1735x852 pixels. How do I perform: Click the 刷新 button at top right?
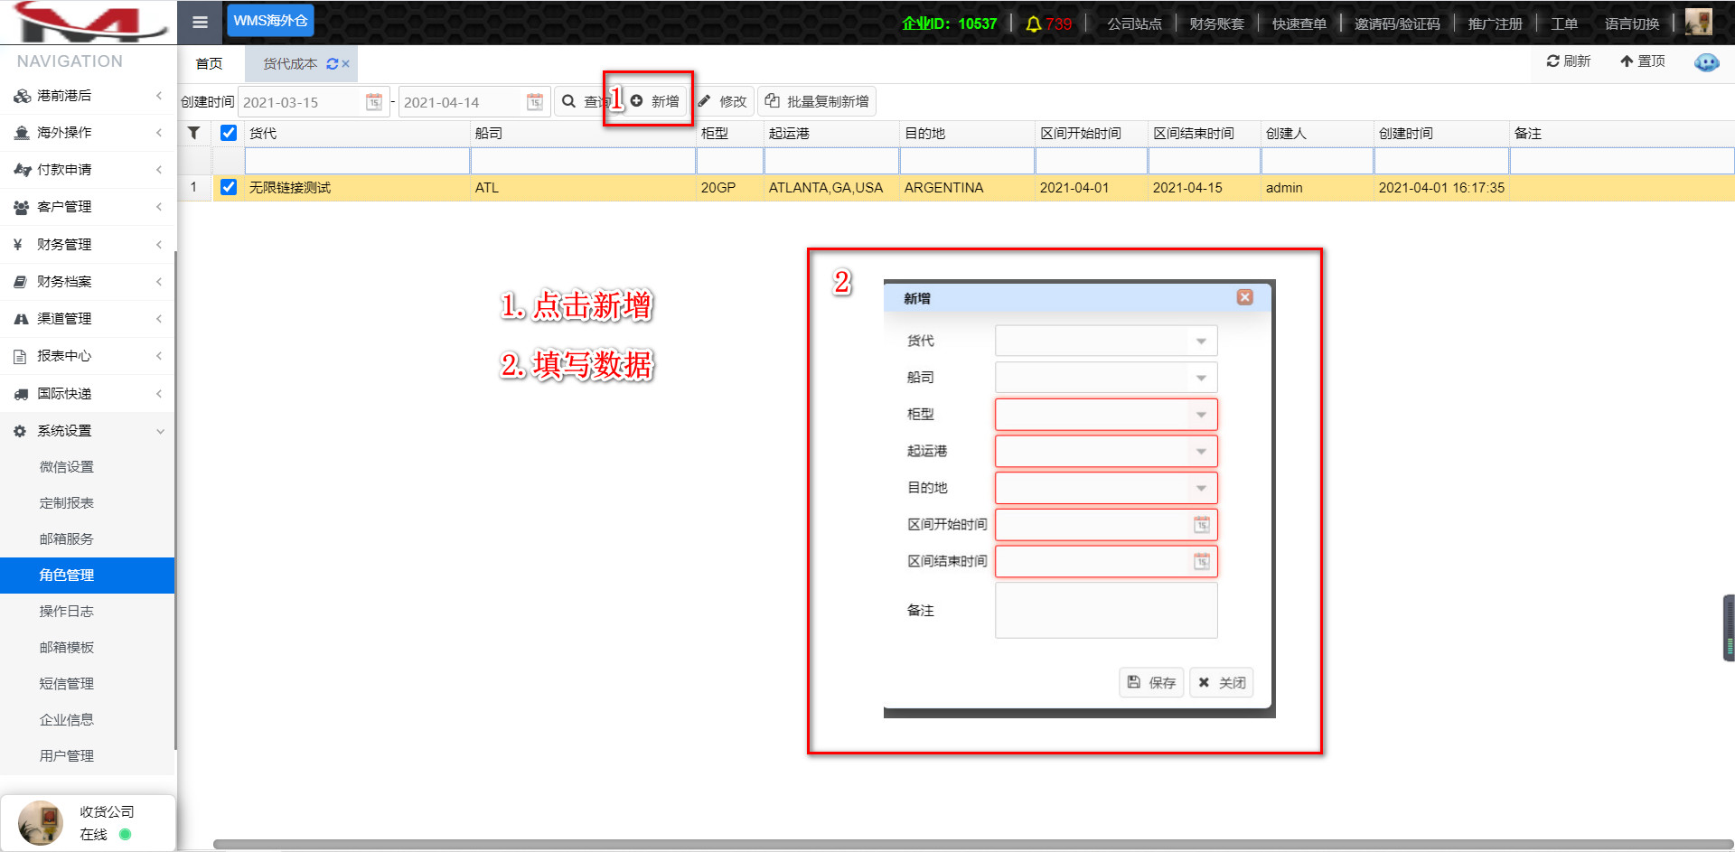click(x=1569, y=61)
